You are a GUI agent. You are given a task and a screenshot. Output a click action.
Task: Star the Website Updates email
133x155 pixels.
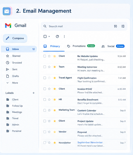point(49,56)
